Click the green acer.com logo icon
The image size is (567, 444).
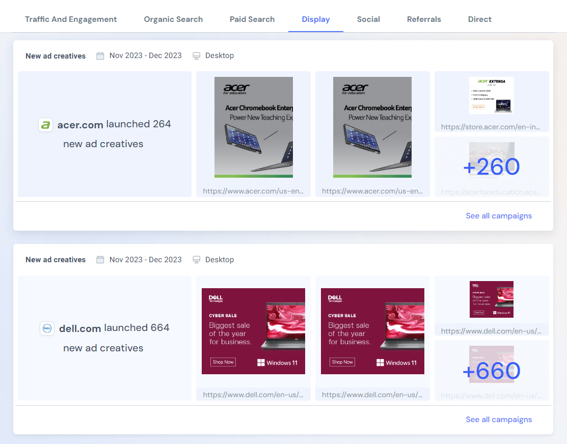[46, 125]
